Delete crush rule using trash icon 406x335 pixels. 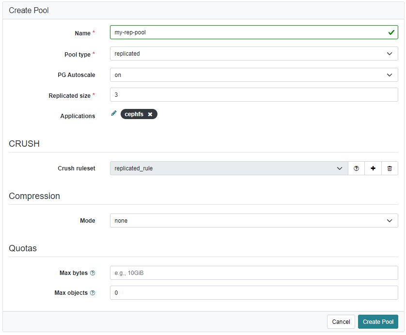[390, 168]
